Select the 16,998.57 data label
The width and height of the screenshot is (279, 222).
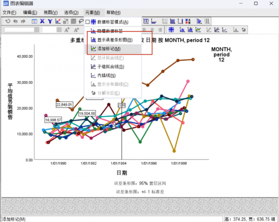(53, 120)
